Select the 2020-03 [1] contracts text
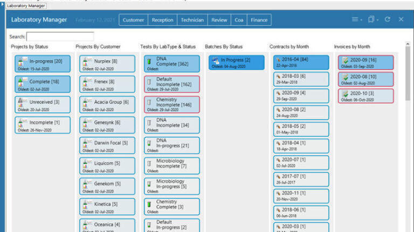414x232 pixels. 294,227
